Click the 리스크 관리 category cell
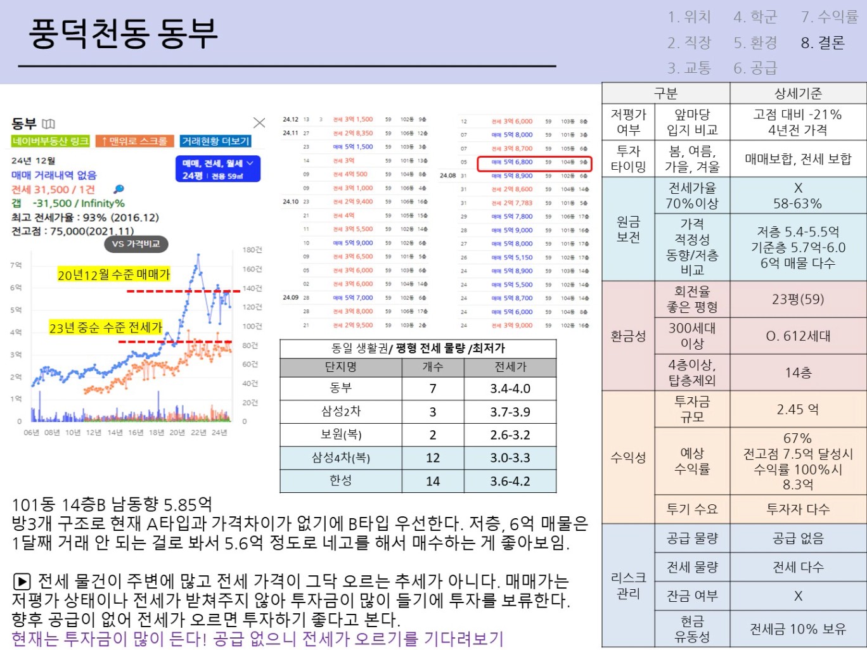This screenshot has height=650, width=867. [x=628, y=585]
